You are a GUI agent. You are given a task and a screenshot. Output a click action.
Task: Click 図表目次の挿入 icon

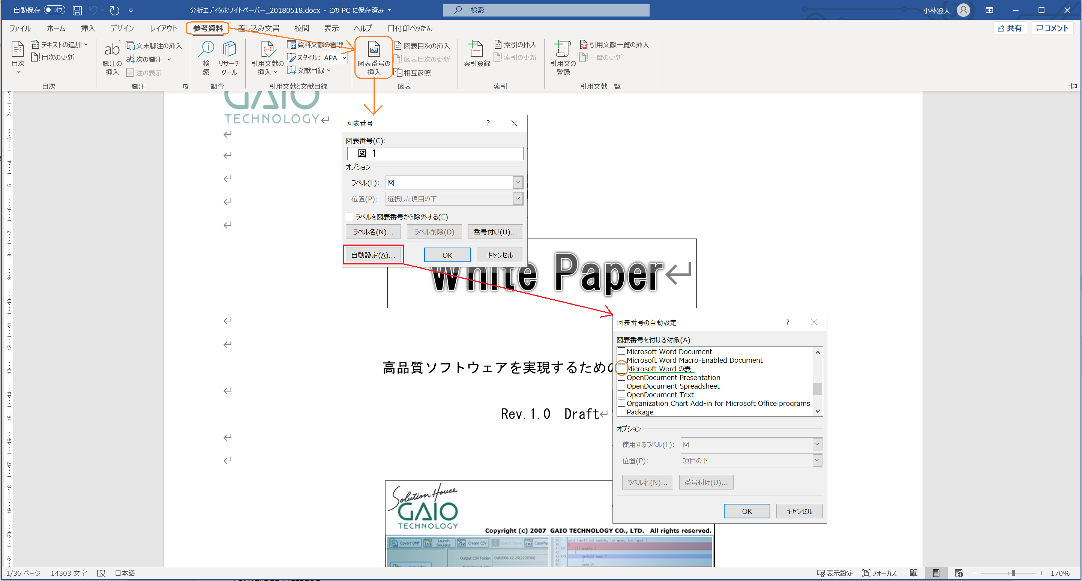(x=398, y=45)
